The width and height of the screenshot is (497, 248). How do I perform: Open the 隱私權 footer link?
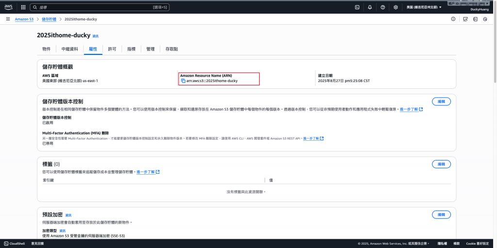point(442,244)
